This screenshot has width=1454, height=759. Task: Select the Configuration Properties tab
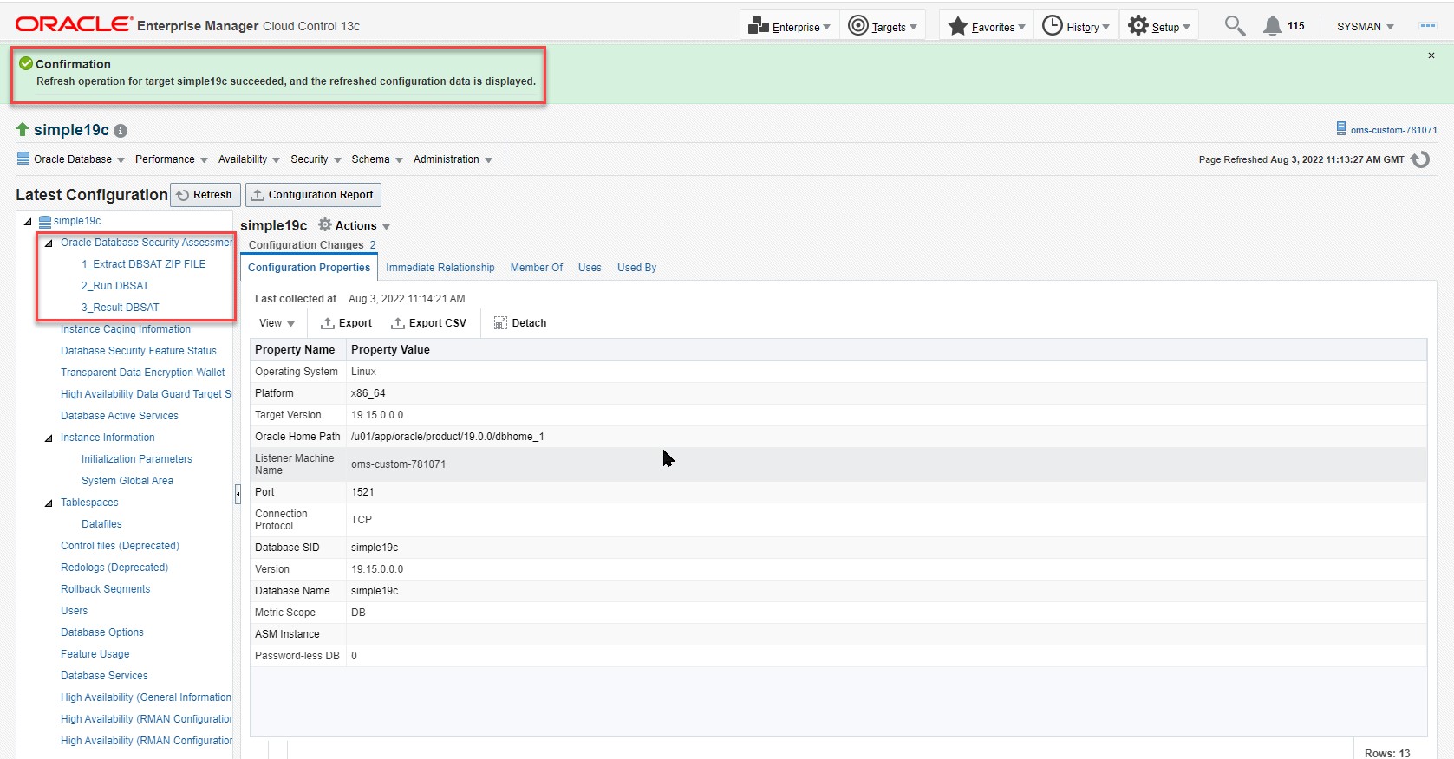(310, 268)
